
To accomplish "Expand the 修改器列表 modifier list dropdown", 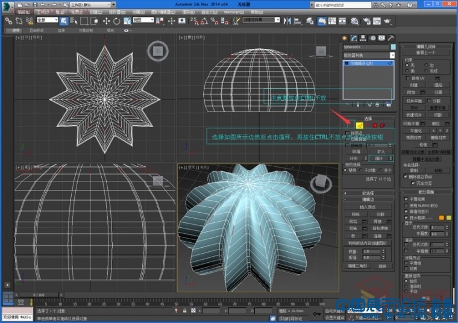I will [x=369, y=55].
